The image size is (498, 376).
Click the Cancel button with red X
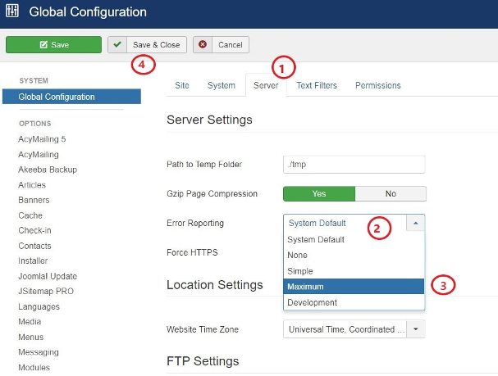click(221, 45)
